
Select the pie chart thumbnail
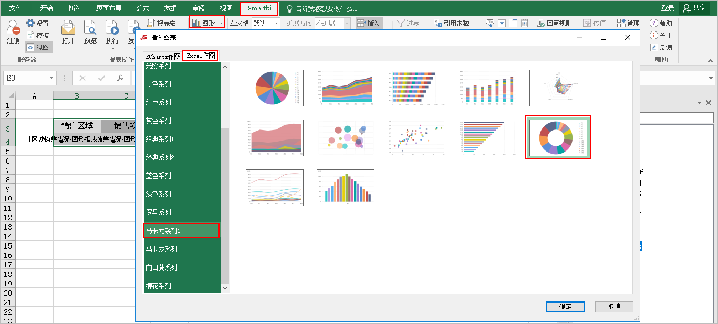[275, 88]
